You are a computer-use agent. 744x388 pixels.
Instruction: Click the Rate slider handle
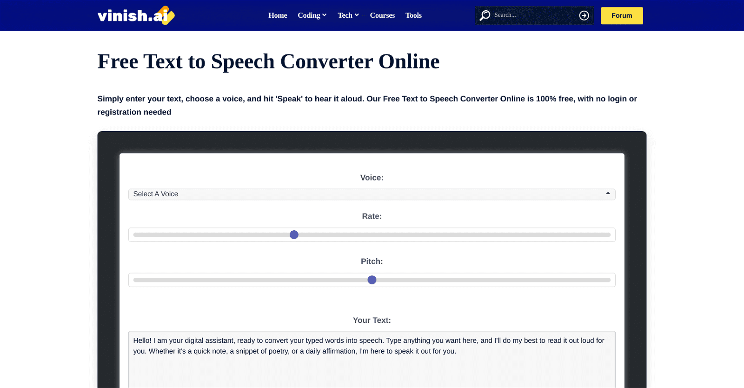(294, 235)
